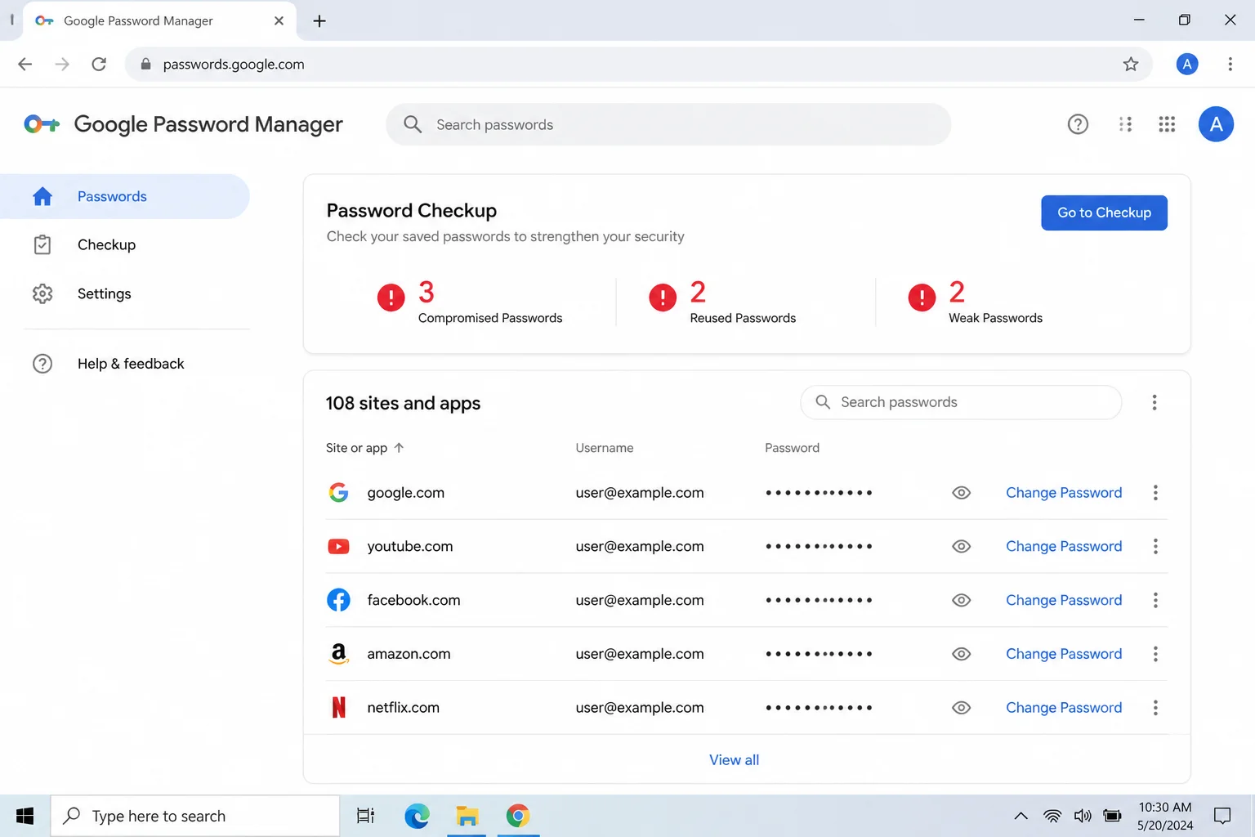Screen dimensions: 1255x837
Task: Show the youtube.com password
Action: click(962, 546)
